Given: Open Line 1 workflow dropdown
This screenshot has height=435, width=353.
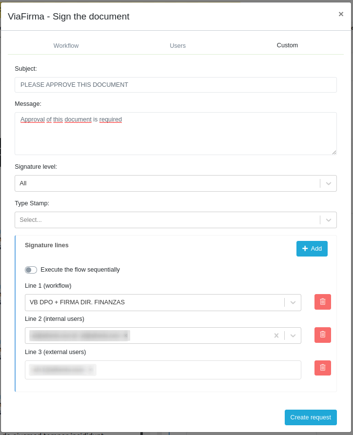Looking at the screenshot, I should coord(293,302).
